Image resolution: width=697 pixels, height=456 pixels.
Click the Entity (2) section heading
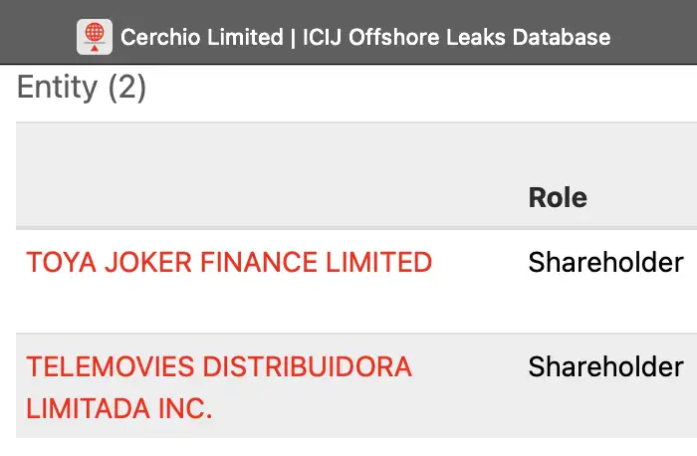(x=82, y=88)
